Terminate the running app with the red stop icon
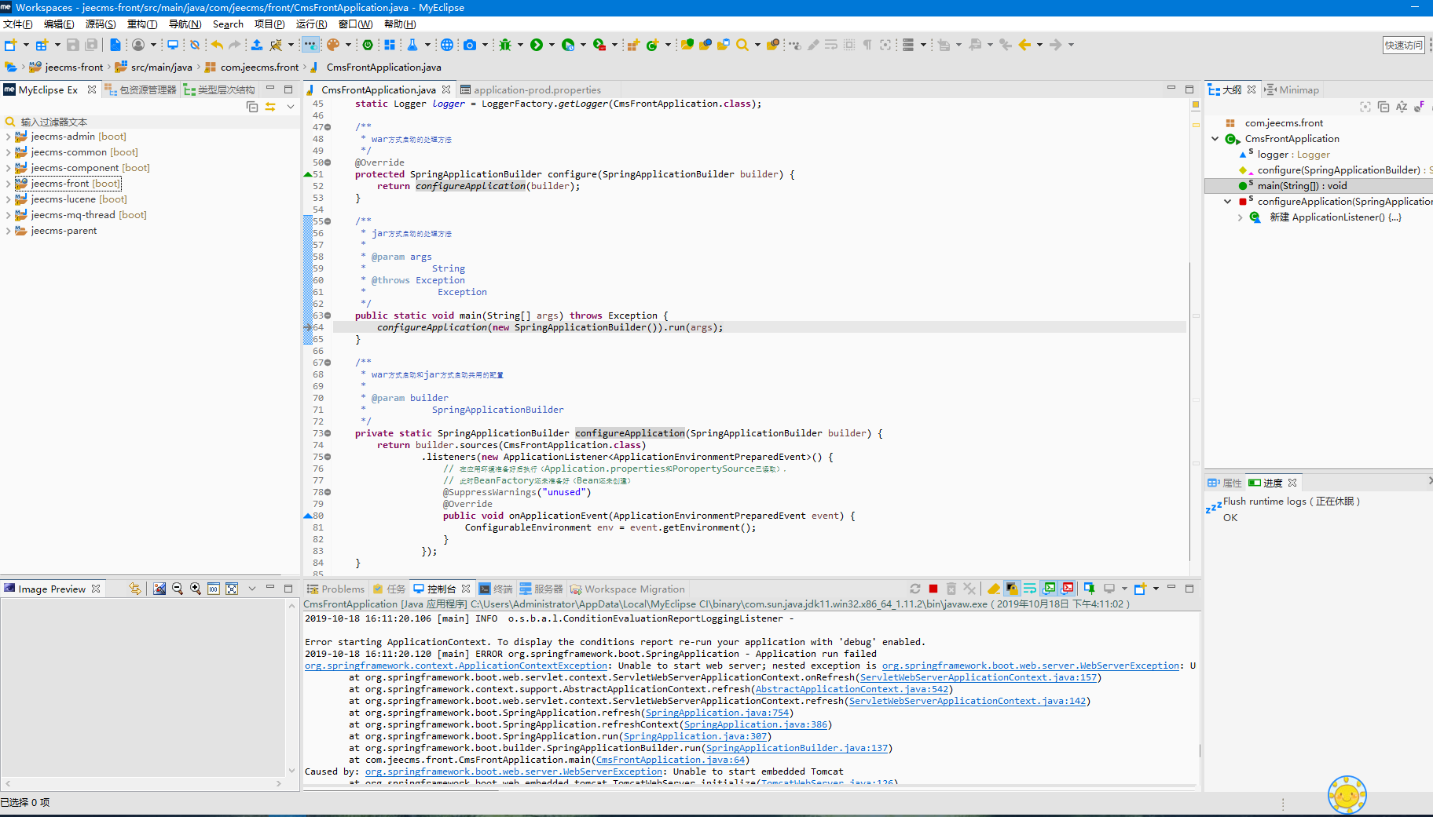 [933, 589]
